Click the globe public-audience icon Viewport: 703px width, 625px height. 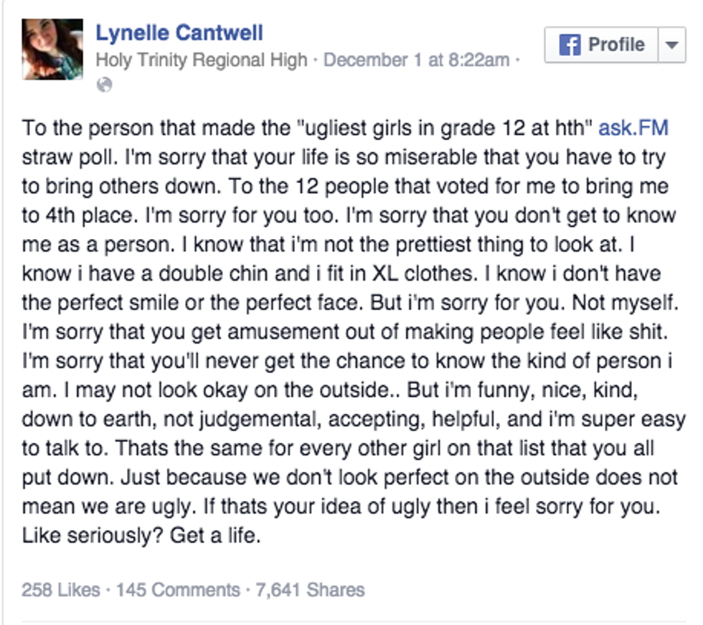[104, 85]
